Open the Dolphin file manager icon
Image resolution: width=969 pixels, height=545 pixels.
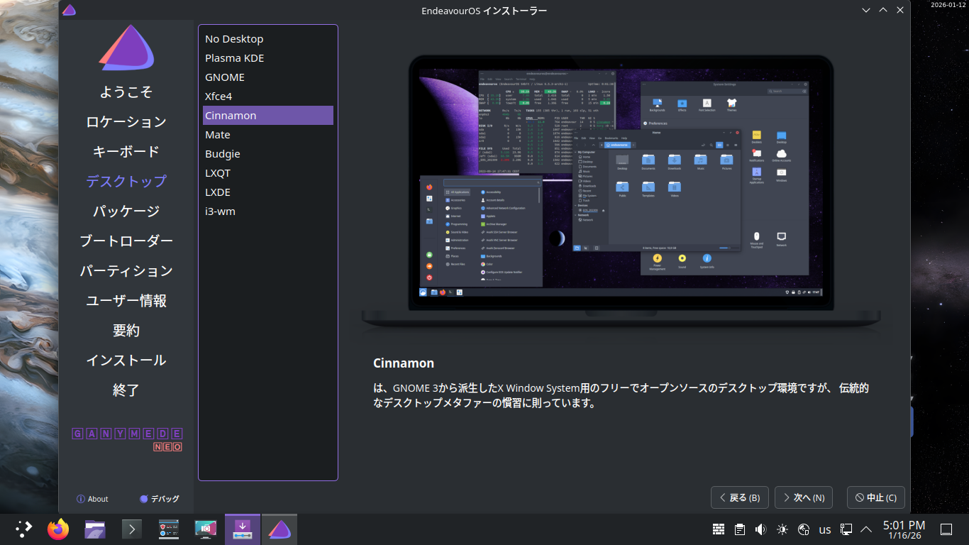point(95,529)
